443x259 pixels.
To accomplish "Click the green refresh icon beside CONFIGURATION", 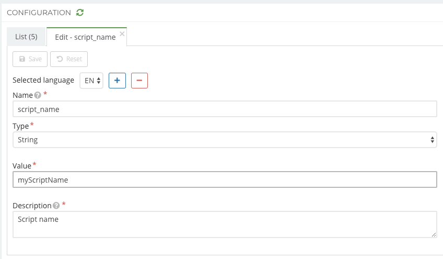I will (79, 12).
